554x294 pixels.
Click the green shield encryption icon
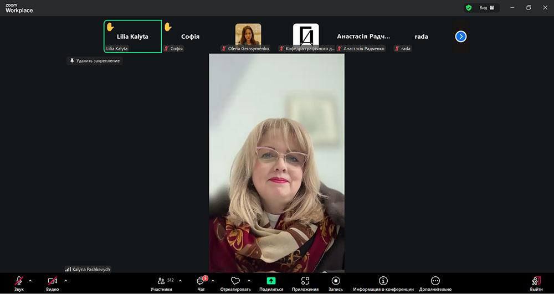pyautogui.click(x=469, y=8)
